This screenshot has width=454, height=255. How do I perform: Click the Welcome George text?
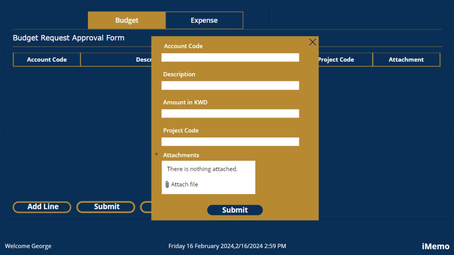point(28,246)
